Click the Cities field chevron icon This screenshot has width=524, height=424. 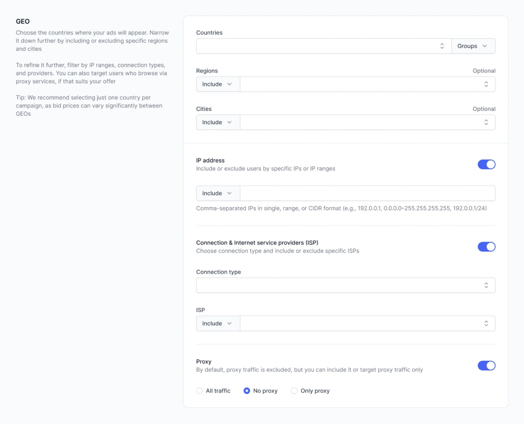pyautogui.click(x=486, y=122)
